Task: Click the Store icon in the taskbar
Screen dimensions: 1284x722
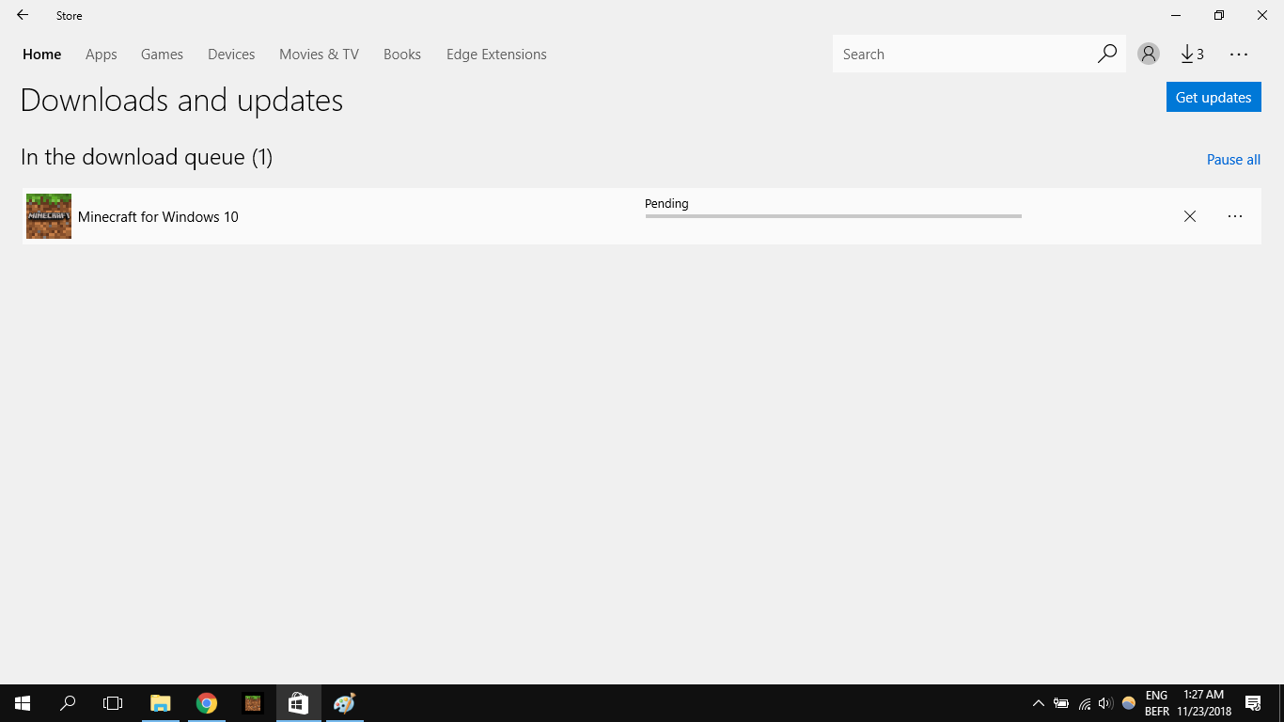Action: click(299, 703)
